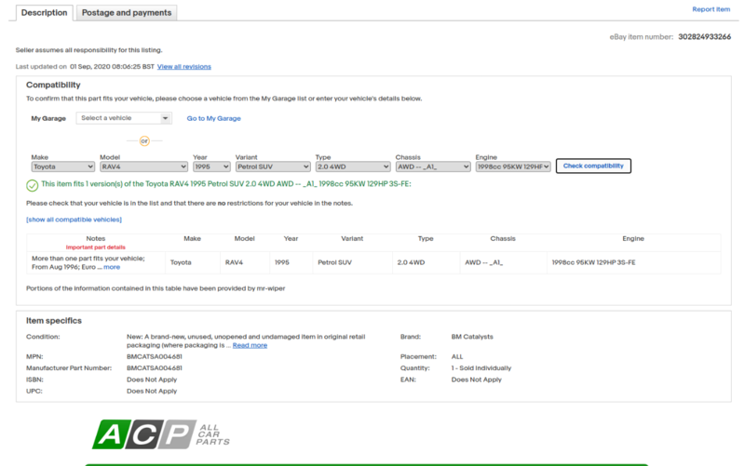Screen dimensions: 745x466
Task: Click show all compatible vehicles link
Action: tap(74, 220)
